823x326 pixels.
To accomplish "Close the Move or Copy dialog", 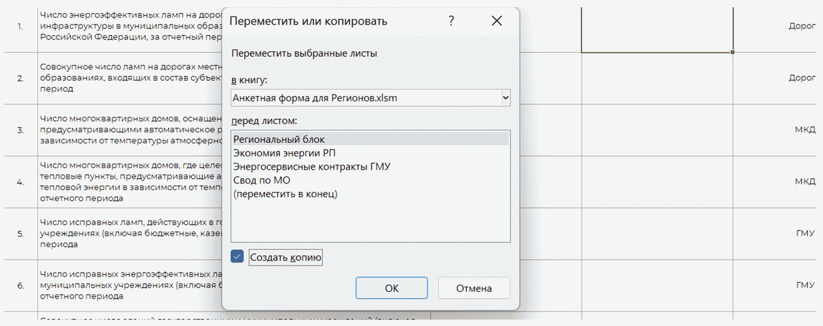I will (x=497, y=21).
